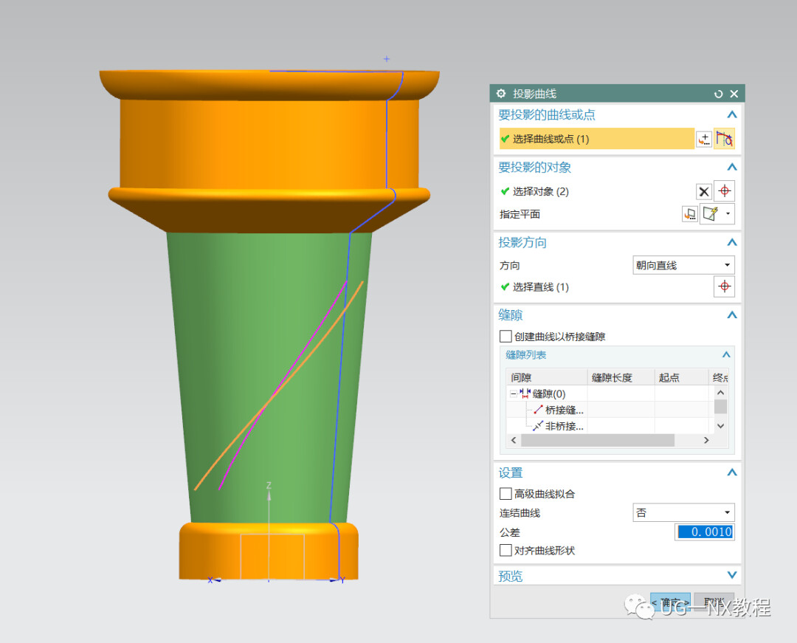Click the curve rule icon next to 选择曲线或点
Image resolution: width=797 pixels, height=643 pixels.
point(724,139)
